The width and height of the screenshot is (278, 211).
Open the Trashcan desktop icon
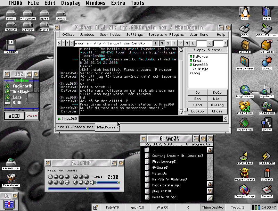pyautogui.click(x=11, y=180)
